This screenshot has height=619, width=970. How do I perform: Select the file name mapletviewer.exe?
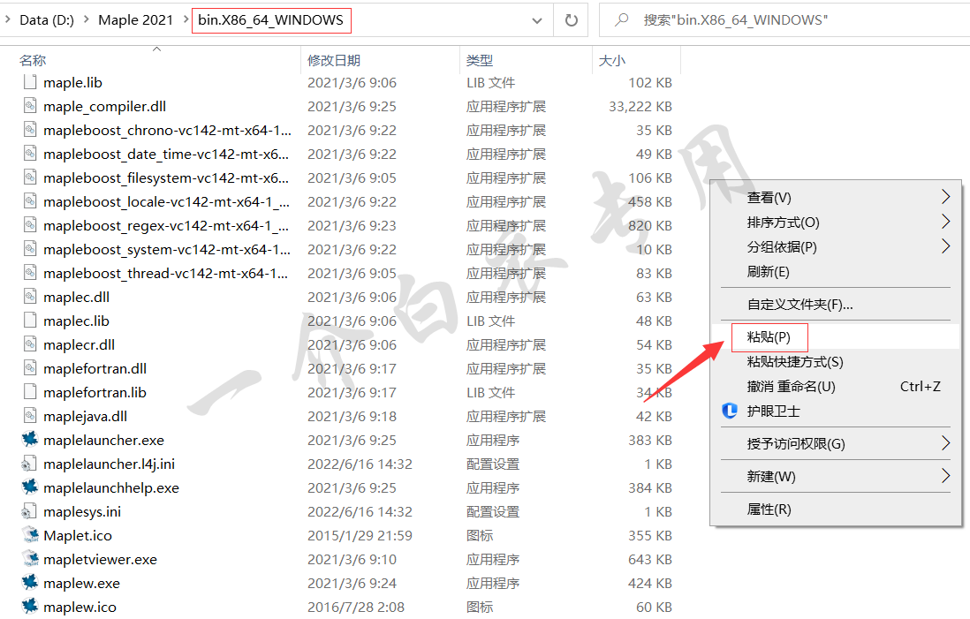100,560
